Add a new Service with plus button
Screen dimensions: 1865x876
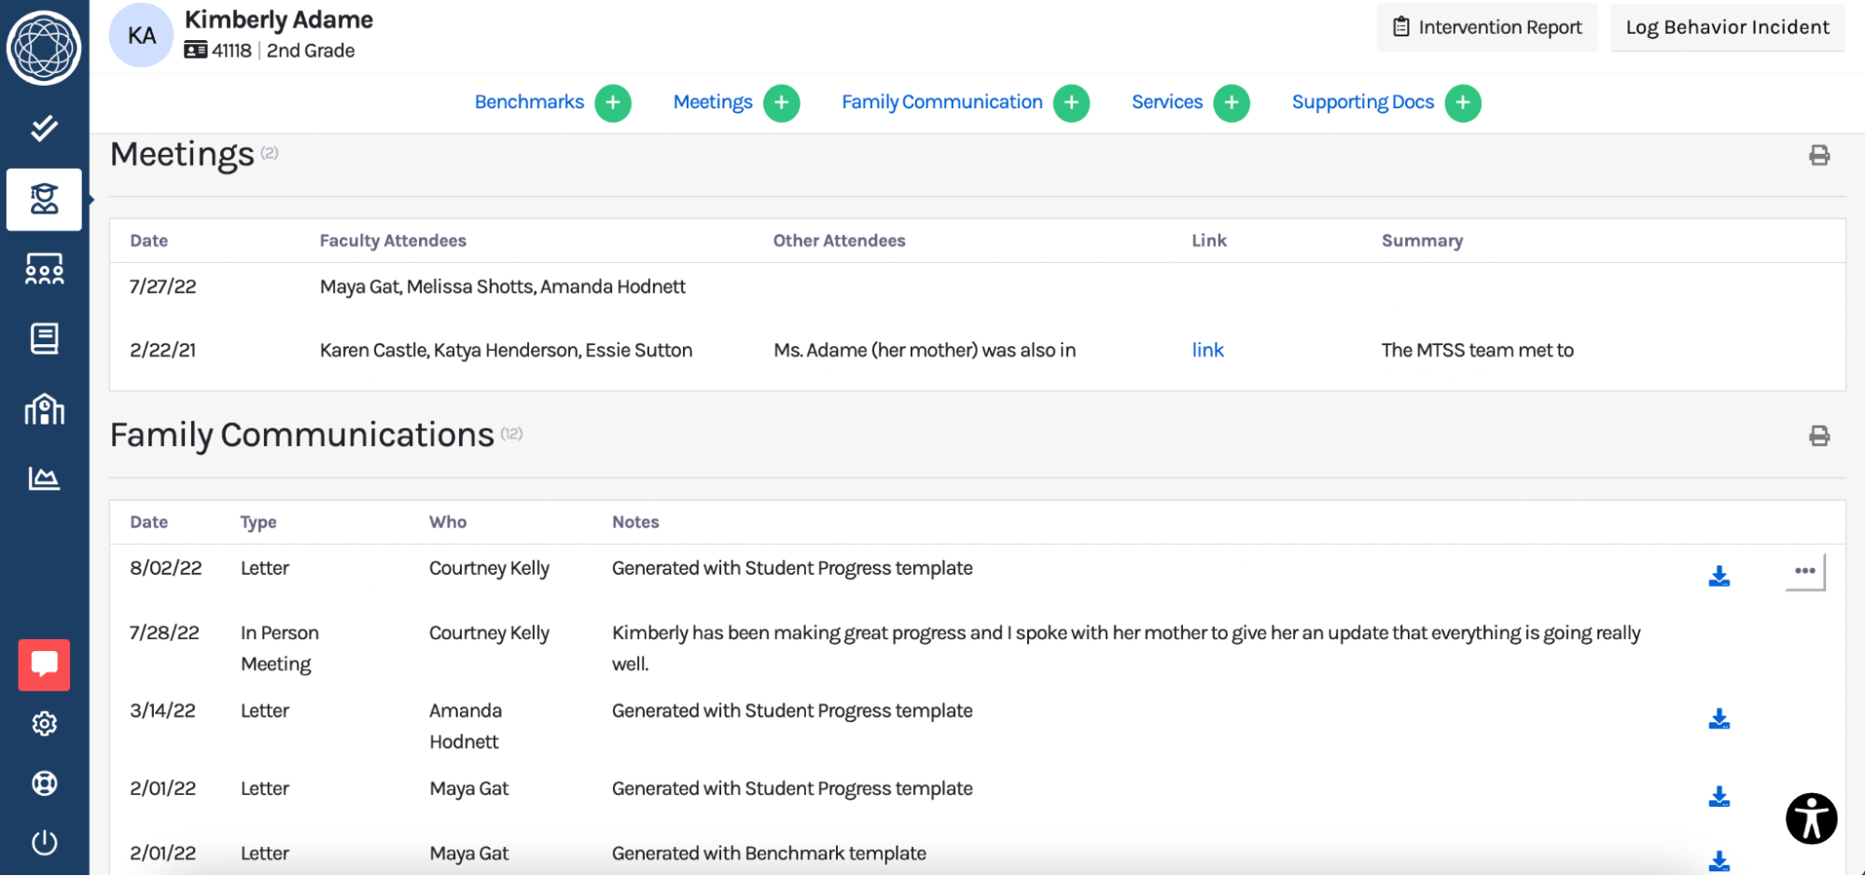click(x=1231, y=103)
